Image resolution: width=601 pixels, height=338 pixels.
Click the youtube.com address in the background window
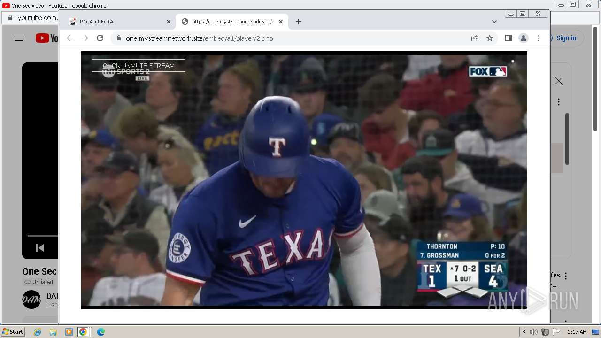pos(37,18)
